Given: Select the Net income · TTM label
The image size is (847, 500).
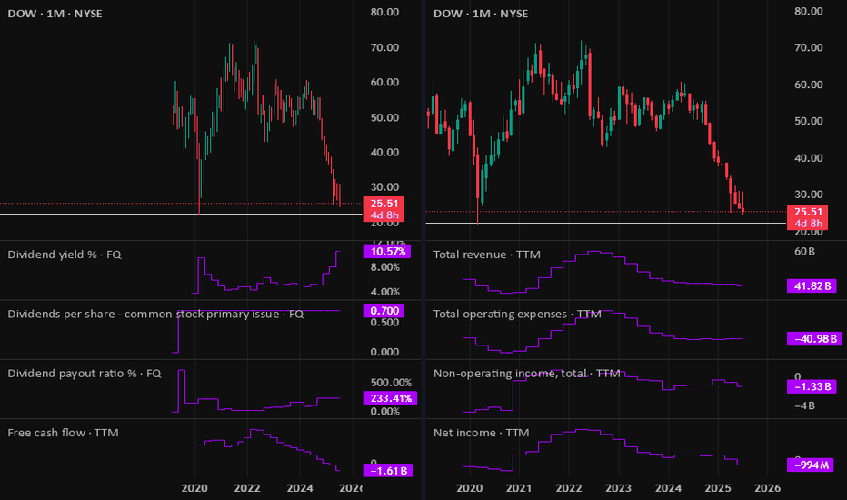Looking at the screenshot, I should pos(481,433).
